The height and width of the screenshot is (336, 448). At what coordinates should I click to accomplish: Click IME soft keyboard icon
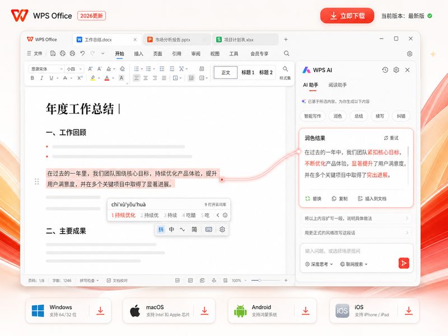pyautogui.click(x=209, y=230)
